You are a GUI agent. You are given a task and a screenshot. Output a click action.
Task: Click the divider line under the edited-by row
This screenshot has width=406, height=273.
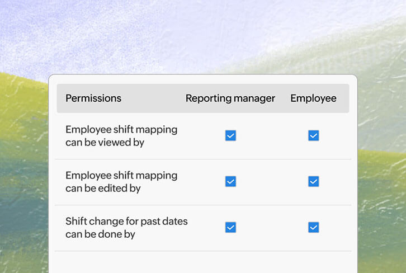(202, 205)
